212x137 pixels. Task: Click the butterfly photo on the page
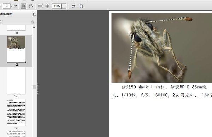[162, 48]
